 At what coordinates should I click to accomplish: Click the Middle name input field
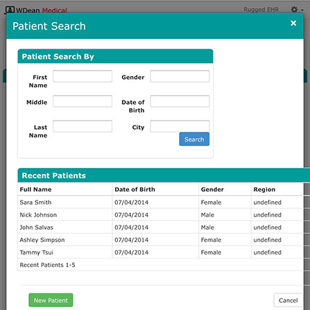click(x=83, y=101)
